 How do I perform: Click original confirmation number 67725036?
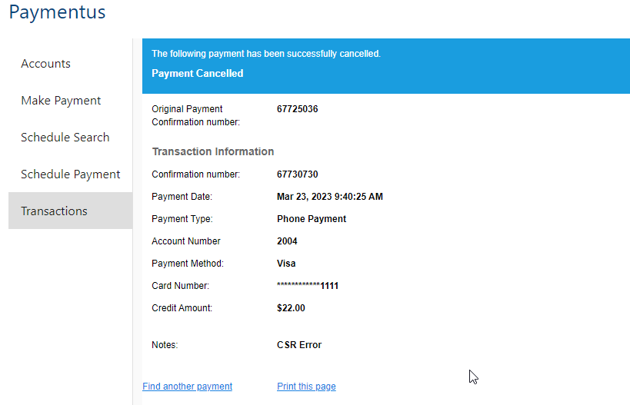(298, 109)
